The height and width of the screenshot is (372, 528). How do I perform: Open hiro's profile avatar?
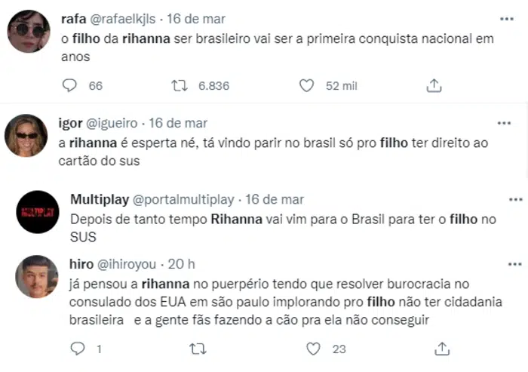click(37, 277)
